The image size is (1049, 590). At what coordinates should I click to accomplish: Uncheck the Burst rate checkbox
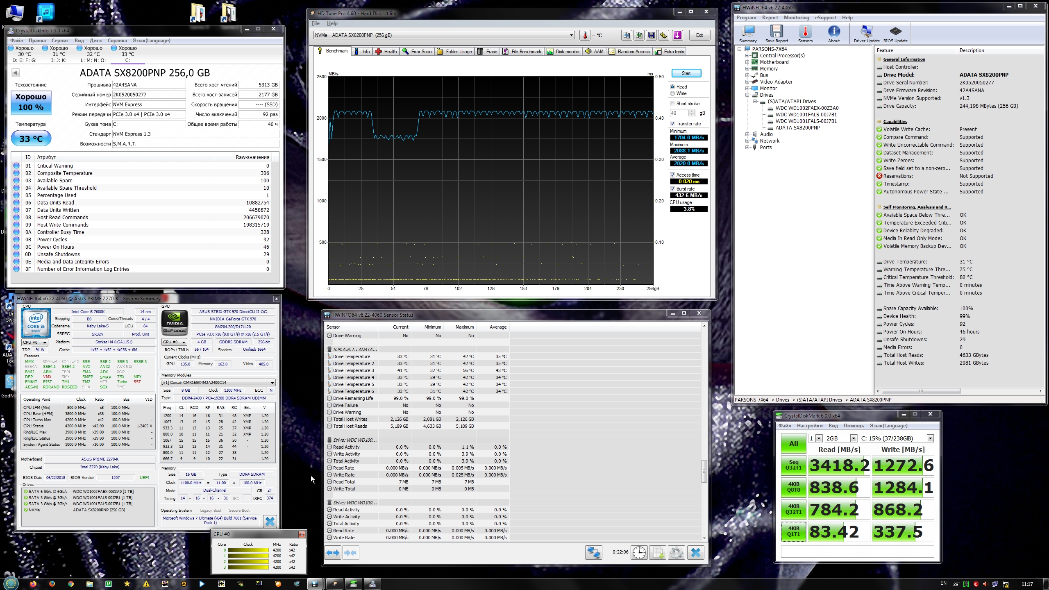point(672,189)
